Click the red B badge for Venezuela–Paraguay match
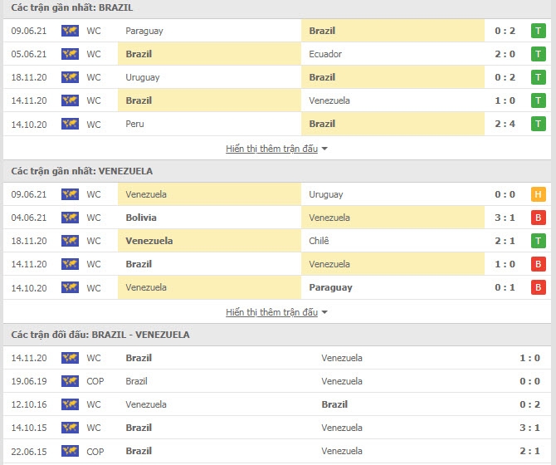The image size is (556, 465). point(538,287)
